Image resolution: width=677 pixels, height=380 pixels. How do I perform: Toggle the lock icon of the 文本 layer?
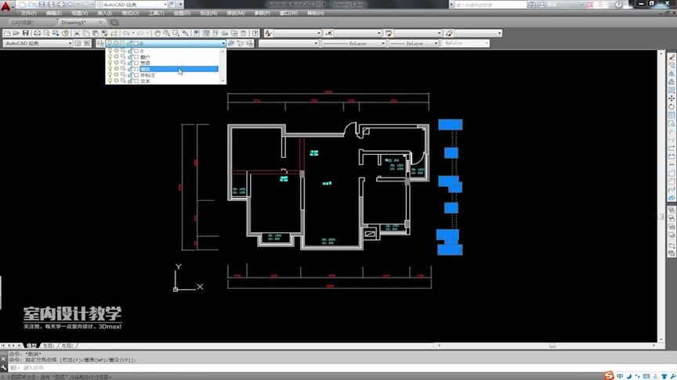130,81
